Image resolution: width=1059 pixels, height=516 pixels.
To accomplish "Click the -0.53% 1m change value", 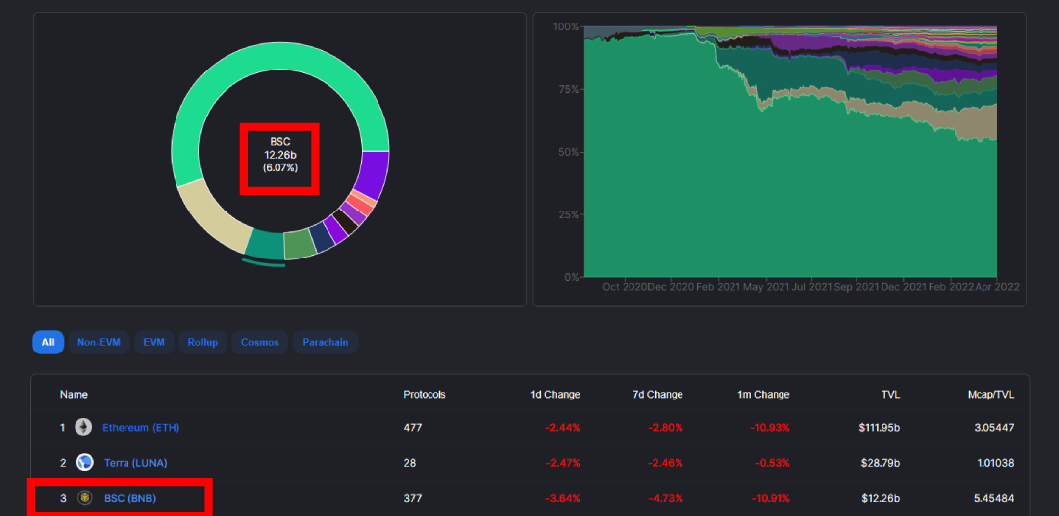I will pos(774,463).
